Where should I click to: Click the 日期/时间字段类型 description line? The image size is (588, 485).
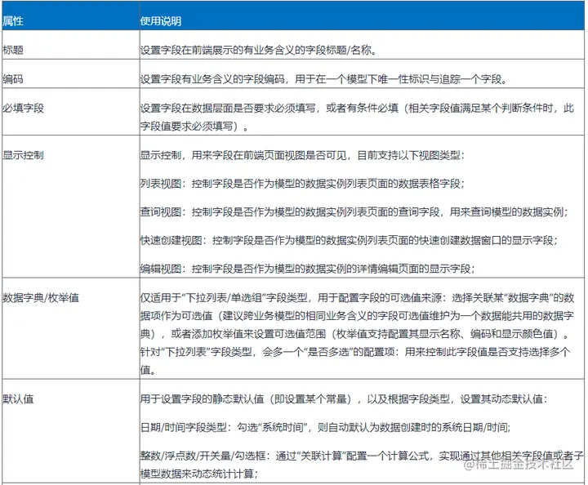click(x=325, y=427)
